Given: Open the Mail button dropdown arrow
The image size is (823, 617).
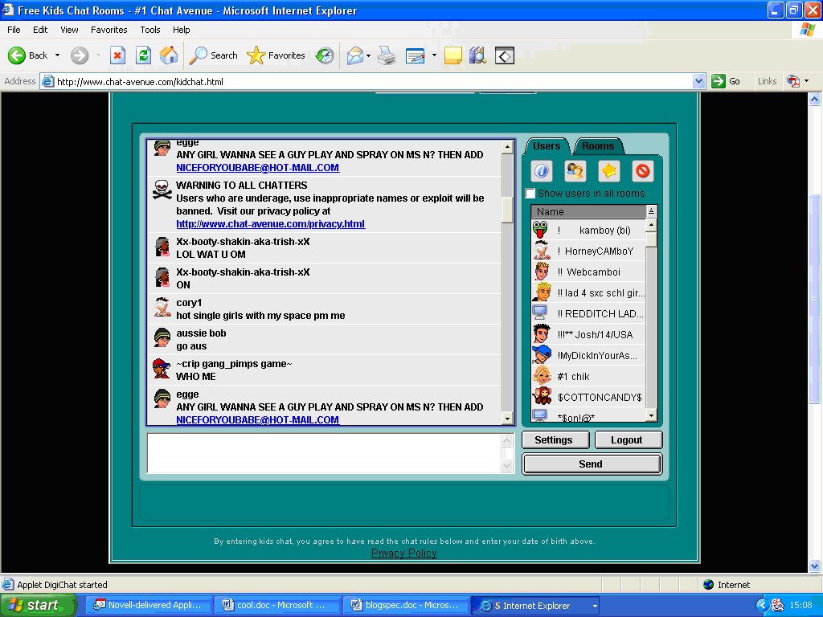Looking at the screenshot, I should point(368,55).
